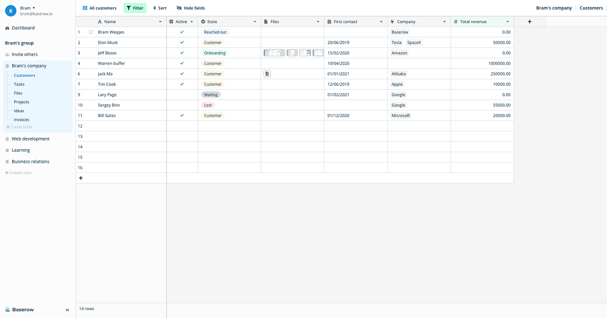Click the Bram user avatar
607x318 pixels.
pos(10,11)
